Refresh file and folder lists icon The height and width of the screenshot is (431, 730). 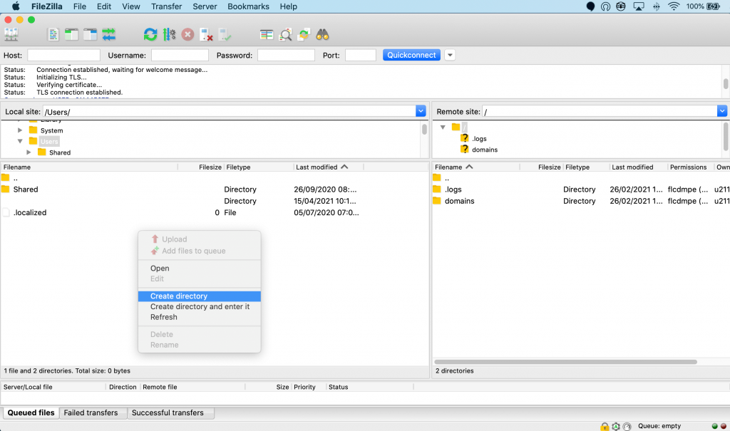pos(150,34)
